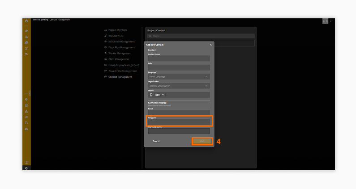This screenshot has width=356, height=189.
Task: Open the Select a Organization dropdown
Action: (x=179, y=86)
